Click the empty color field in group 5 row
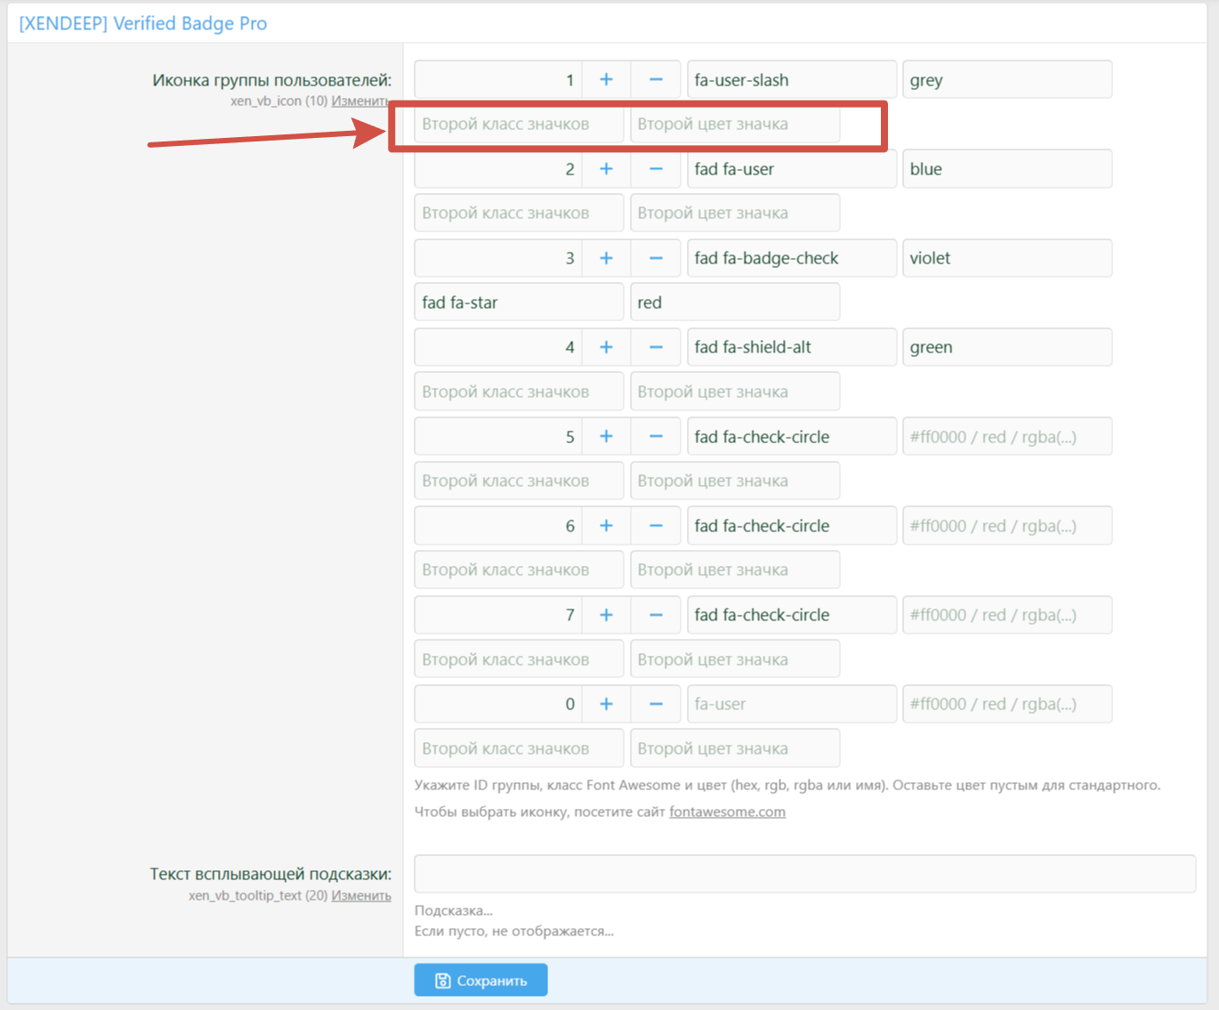 pos(1007,437)
